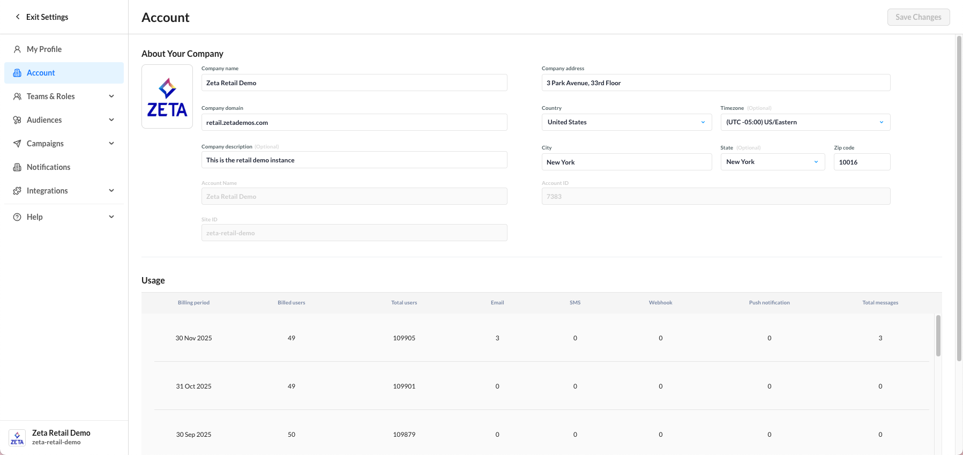Click the Campaigns paper plane icon
The image size is (963, 455).
pos(17,144)
